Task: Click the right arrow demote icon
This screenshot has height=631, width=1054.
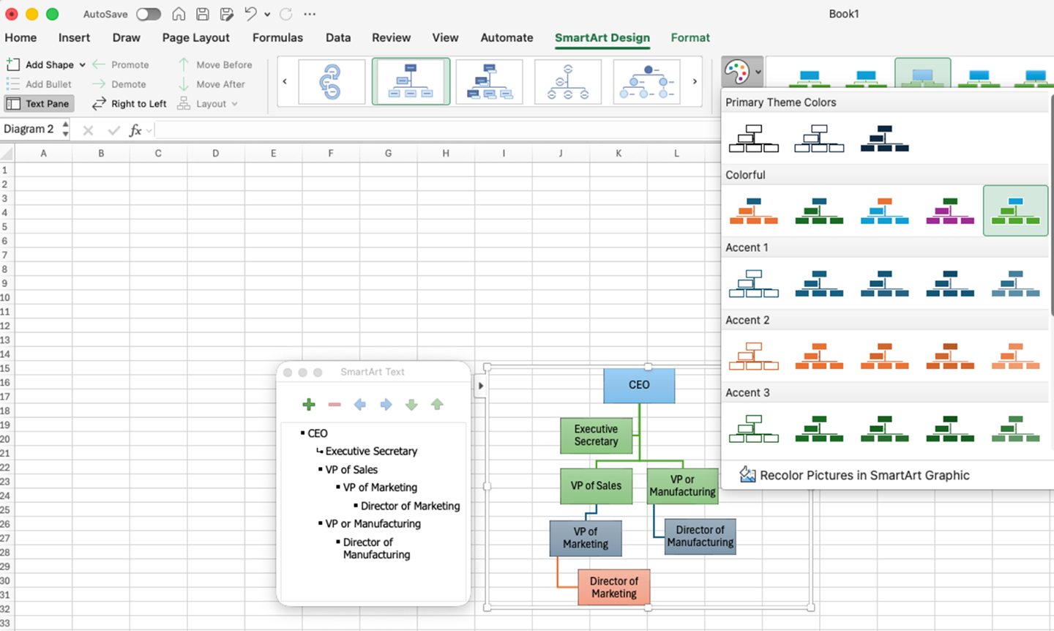Action: (x=386, y=404)
